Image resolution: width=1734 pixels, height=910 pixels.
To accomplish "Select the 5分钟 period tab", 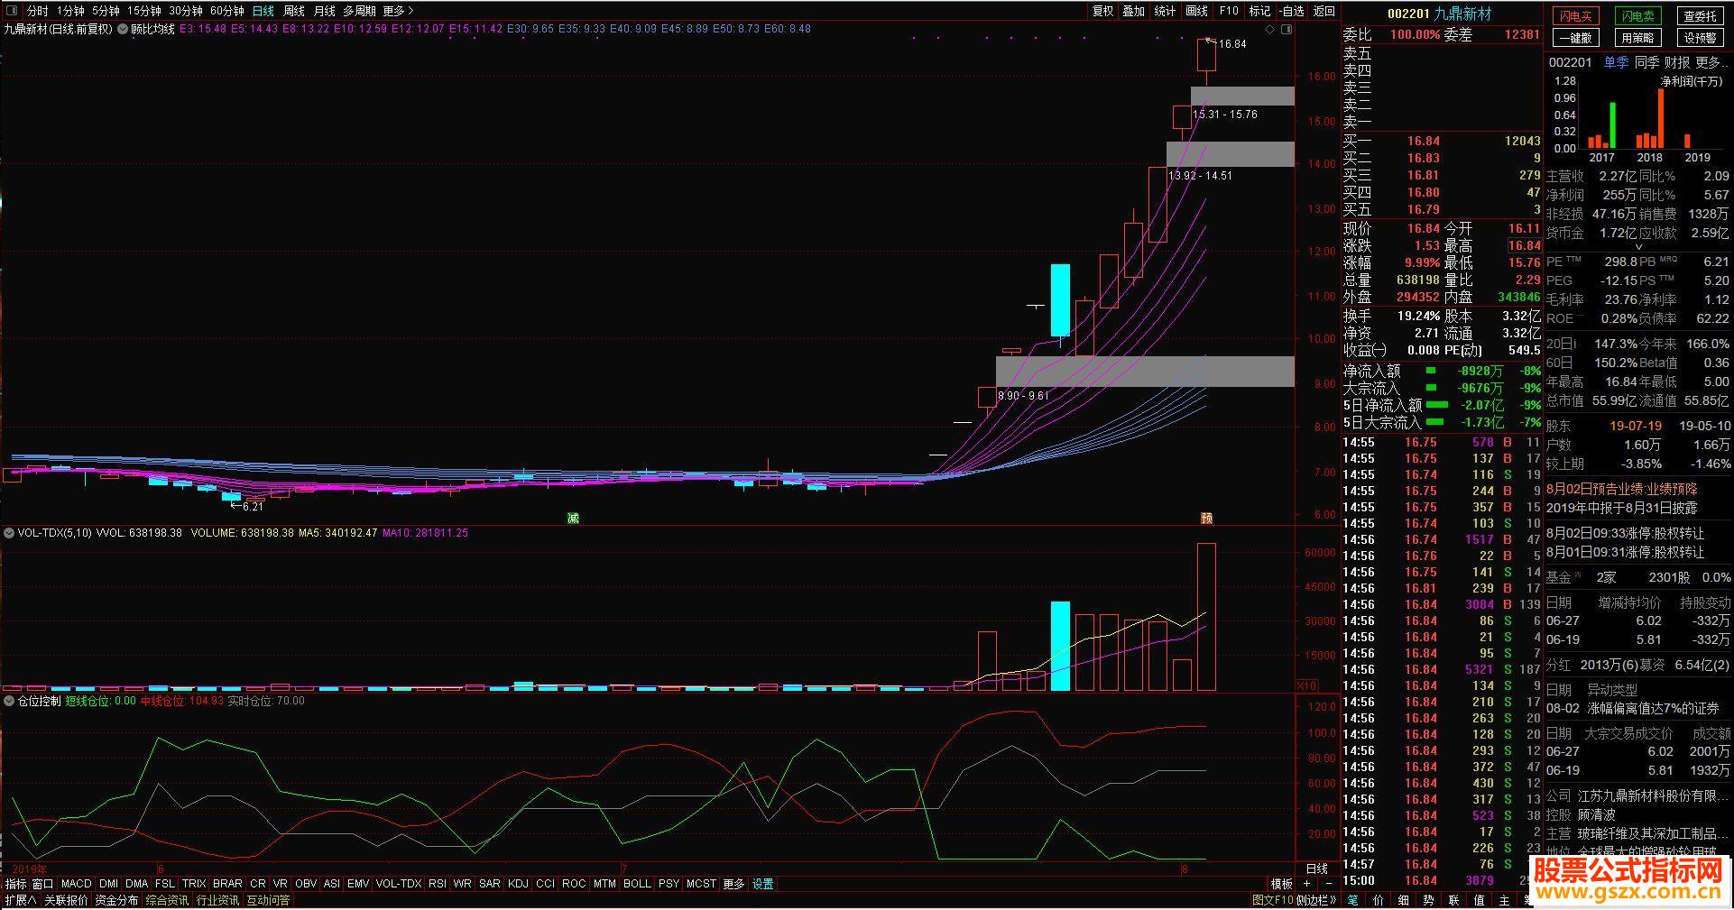I will [x=106, y=11].
